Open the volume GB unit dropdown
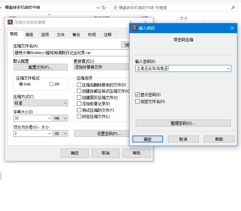Viewport: 241px width, 211px height. [x=61, y=134]
